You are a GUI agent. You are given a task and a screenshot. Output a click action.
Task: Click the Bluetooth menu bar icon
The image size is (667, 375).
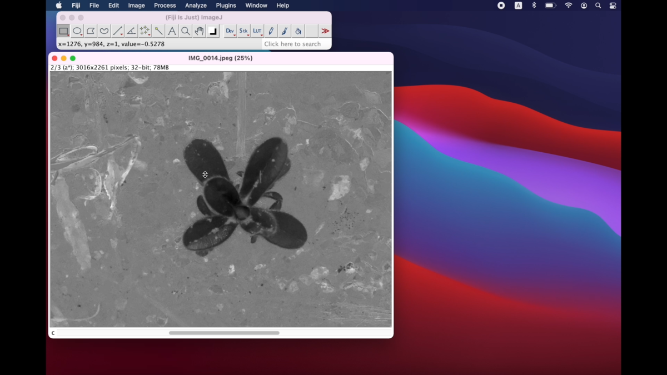534,6
